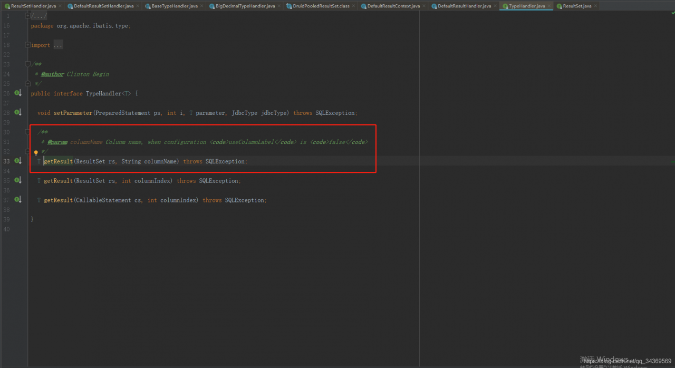Select the BigDecimalTypeHandler.java tab
The width and height of the screenshot is (675, 368).
pos(242,6)
